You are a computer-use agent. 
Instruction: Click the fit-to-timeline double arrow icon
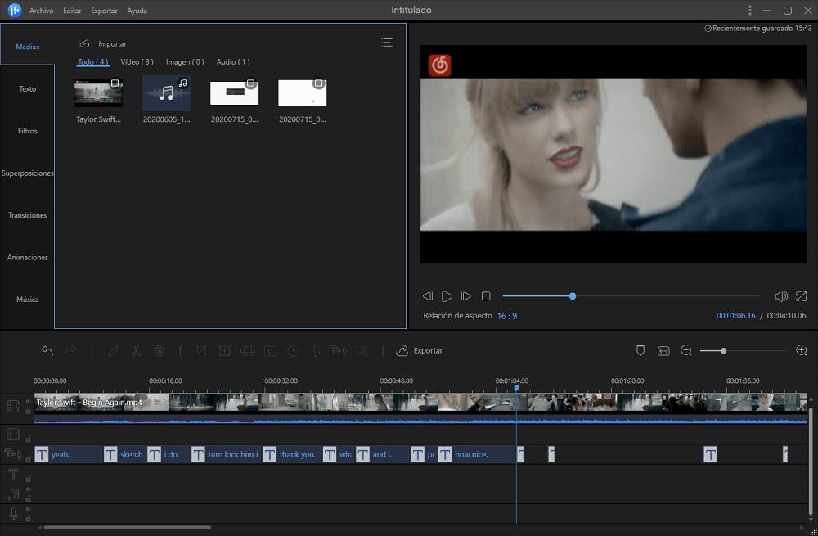click(663, 351)
